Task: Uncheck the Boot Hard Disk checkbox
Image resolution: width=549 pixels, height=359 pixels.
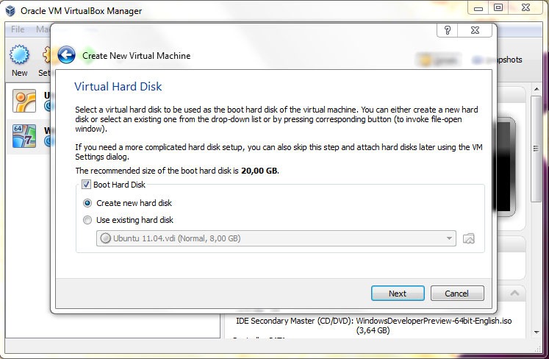Action: click(x=86, y=185)
